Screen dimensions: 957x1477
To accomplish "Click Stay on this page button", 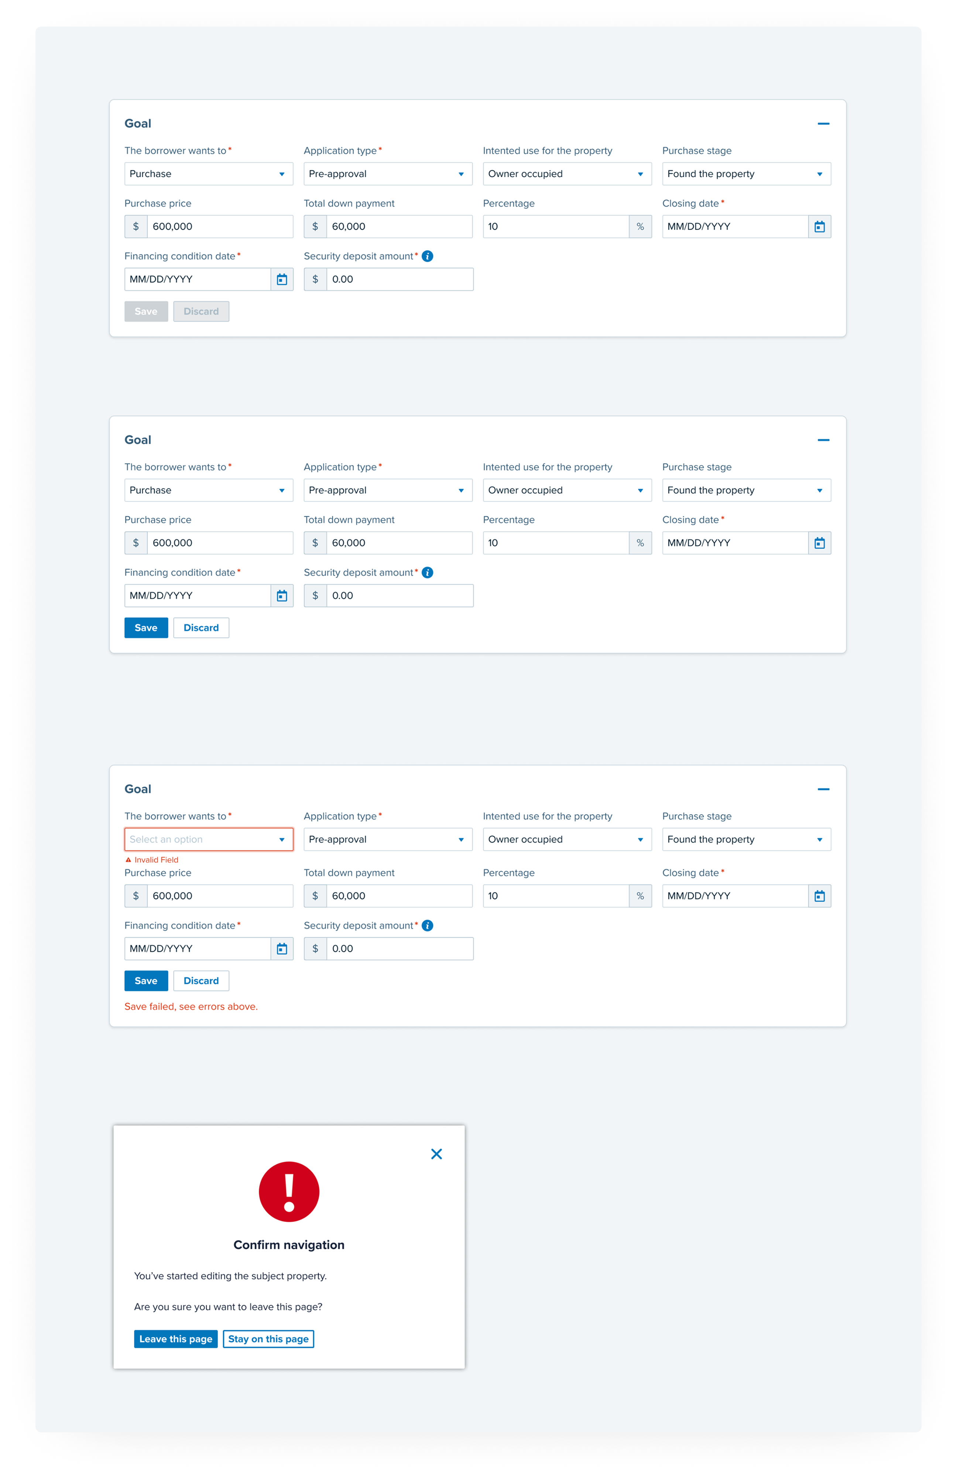I will click(x=268, y=1339).
